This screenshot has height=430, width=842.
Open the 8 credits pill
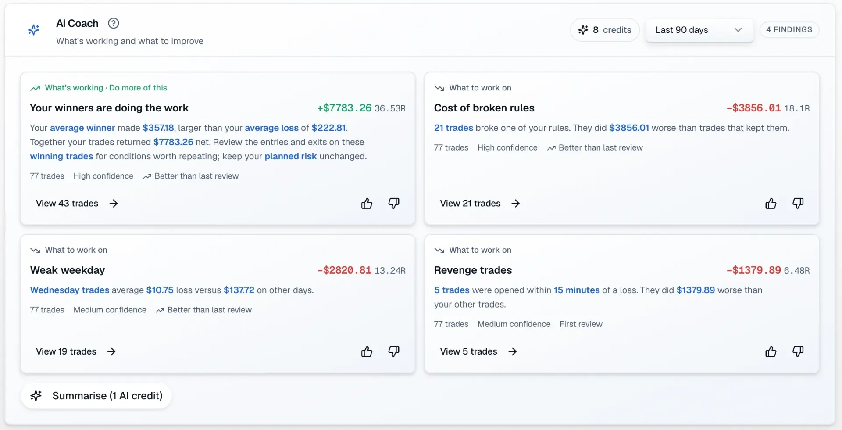pos(605,30)
